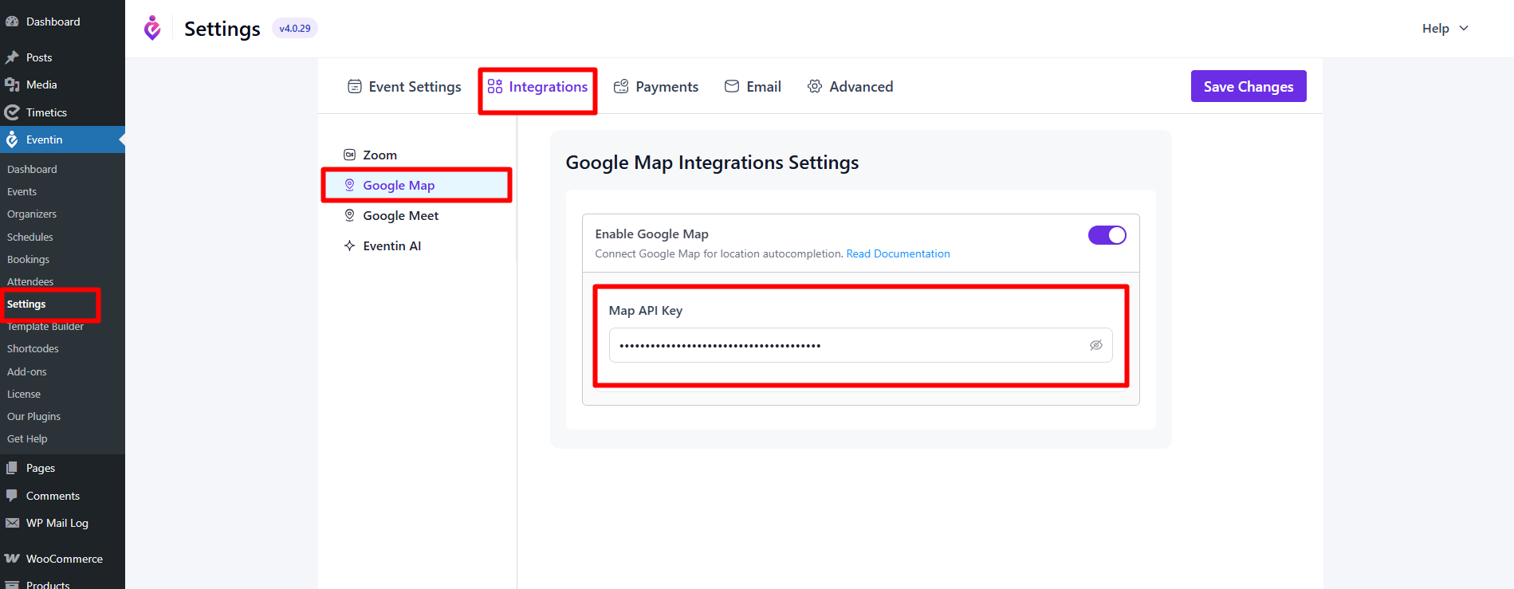The height and width of the screenshot is (589, 1514).
Task: Expand the Help dropdown chevron
Action: tap(1464, 28)
